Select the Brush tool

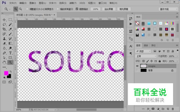pyautogui.click(x=10, y=34)
